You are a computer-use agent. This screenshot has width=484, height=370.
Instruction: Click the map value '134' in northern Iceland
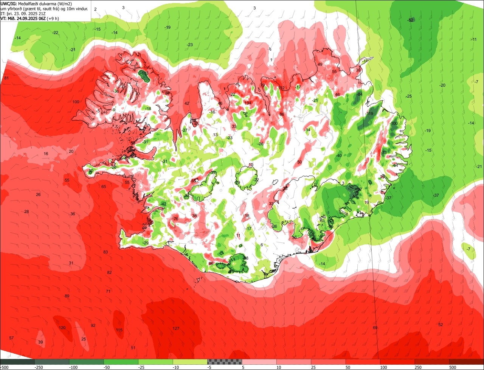point(248,103)
